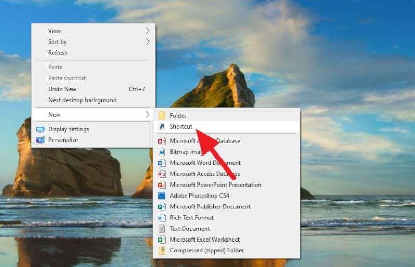Expand the Sort by submenu chevron

tap(148, 42)
